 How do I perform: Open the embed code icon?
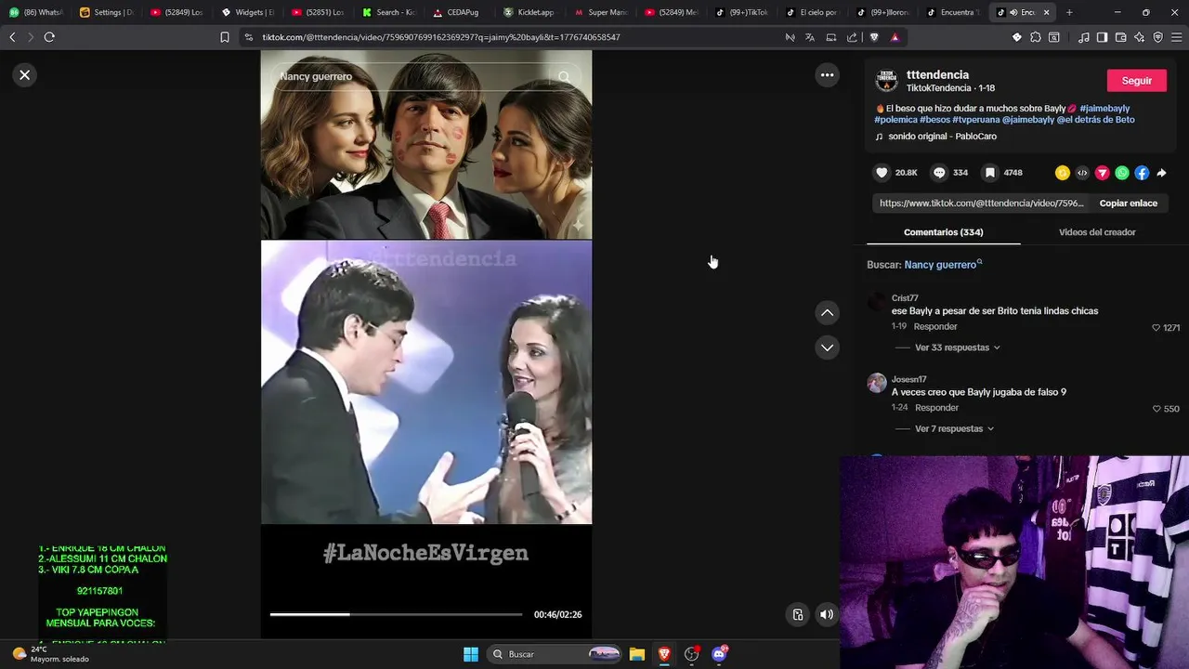pyautogui.click(x=1082, y=173)
